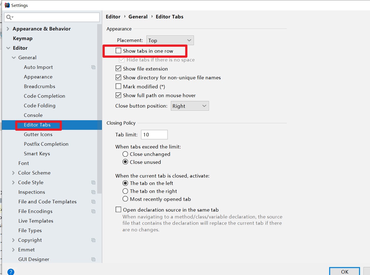Uncheck Show file extension

[x=118, y=69]
